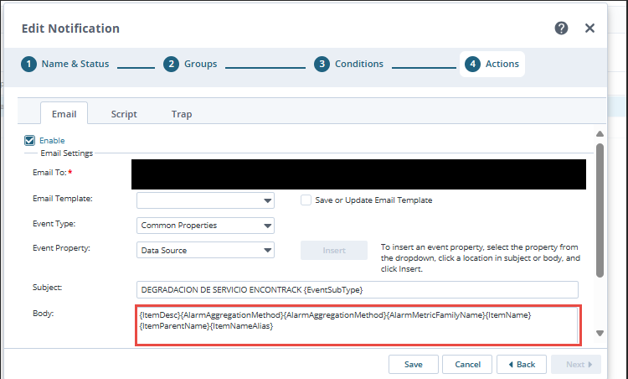This screenshot has height=379, width=628.
Task: Open the help question mark icon
Action: 561,28
